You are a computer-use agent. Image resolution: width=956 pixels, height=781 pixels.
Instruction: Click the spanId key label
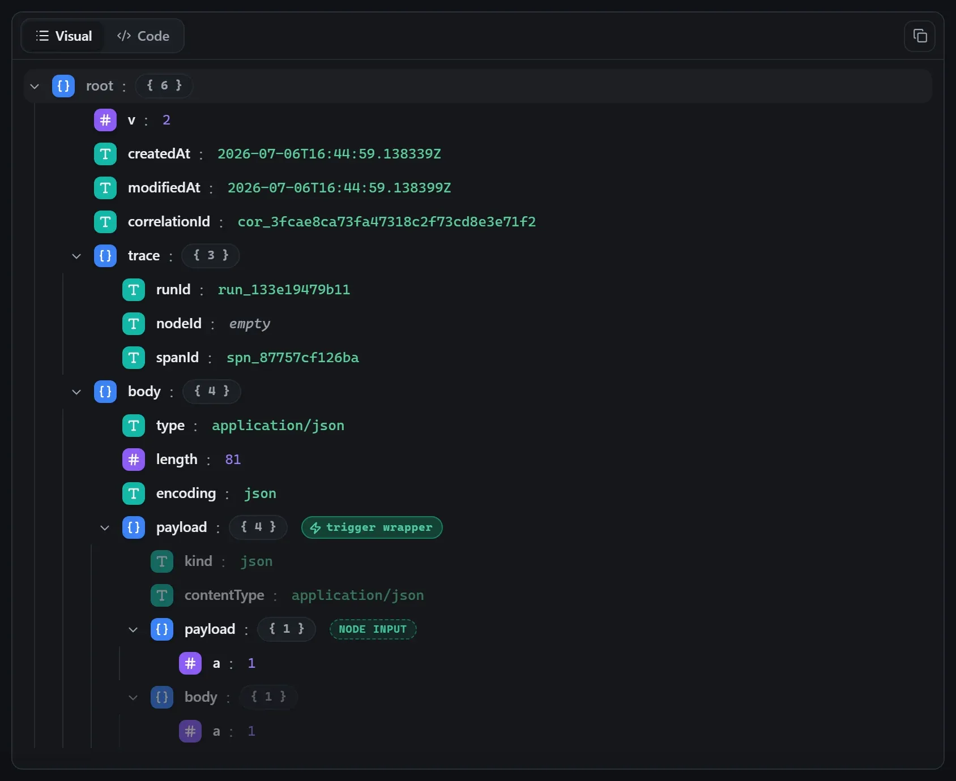pyautogui.click(x=177, y=358)
